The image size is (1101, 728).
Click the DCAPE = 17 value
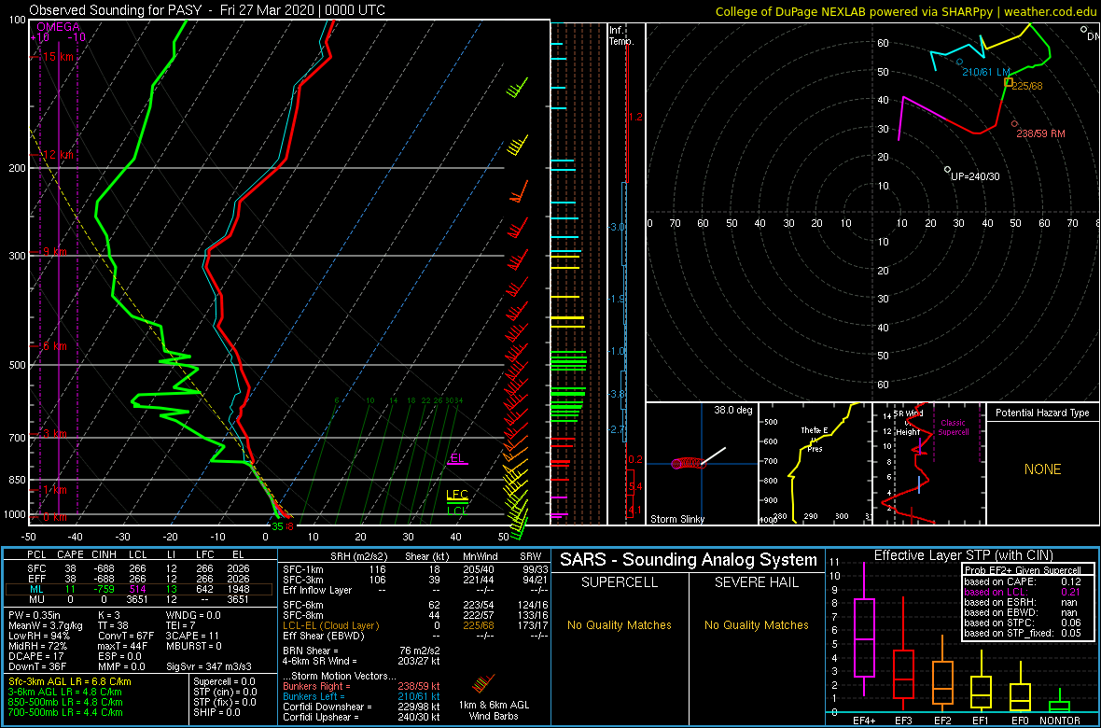pyautogui.click(x=35, y=655)
